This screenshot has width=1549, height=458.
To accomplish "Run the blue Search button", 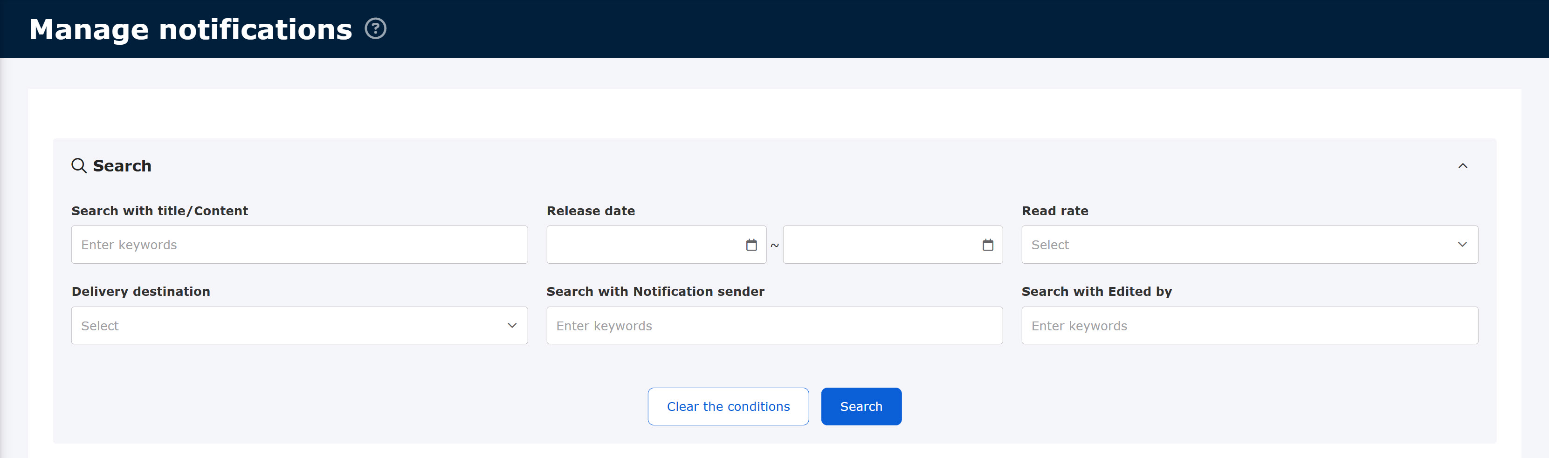I will coord(861,406).
